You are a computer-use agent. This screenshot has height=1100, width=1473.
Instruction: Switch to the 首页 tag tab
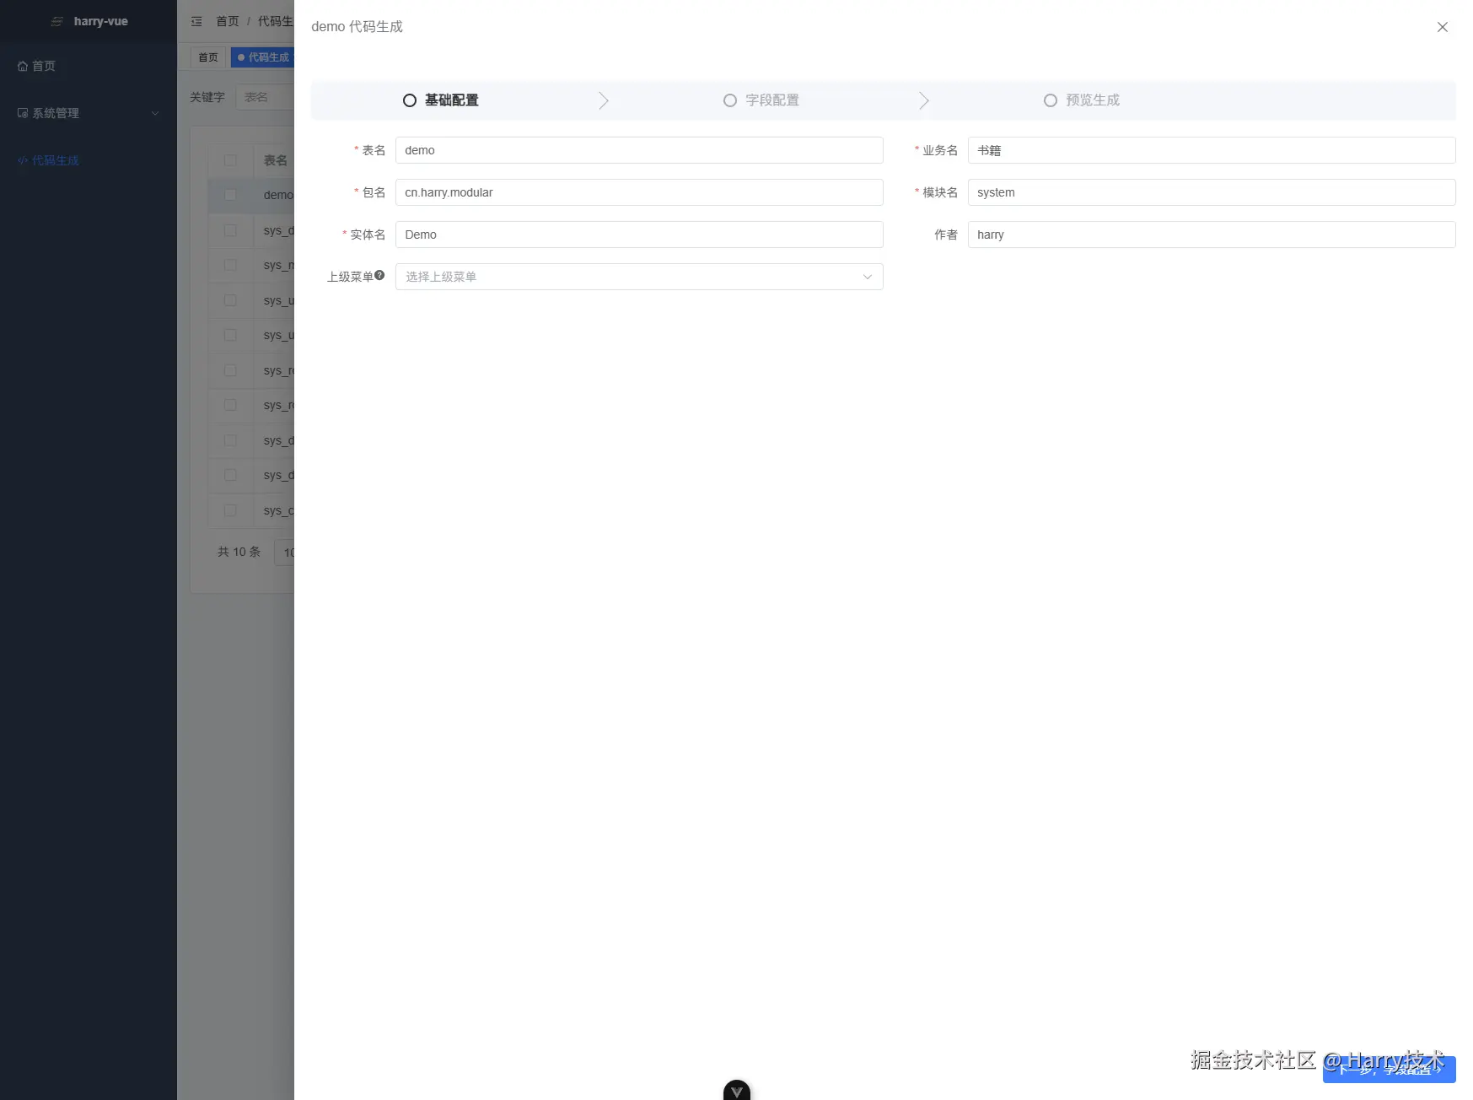(x=207, y=57)
